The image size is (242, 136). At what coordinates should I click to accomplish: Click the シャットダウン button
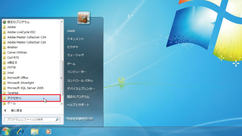click(77, 119)
